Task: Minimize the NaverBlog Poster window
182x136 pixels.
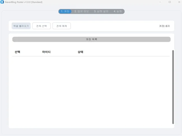Action: pos(160,2)
